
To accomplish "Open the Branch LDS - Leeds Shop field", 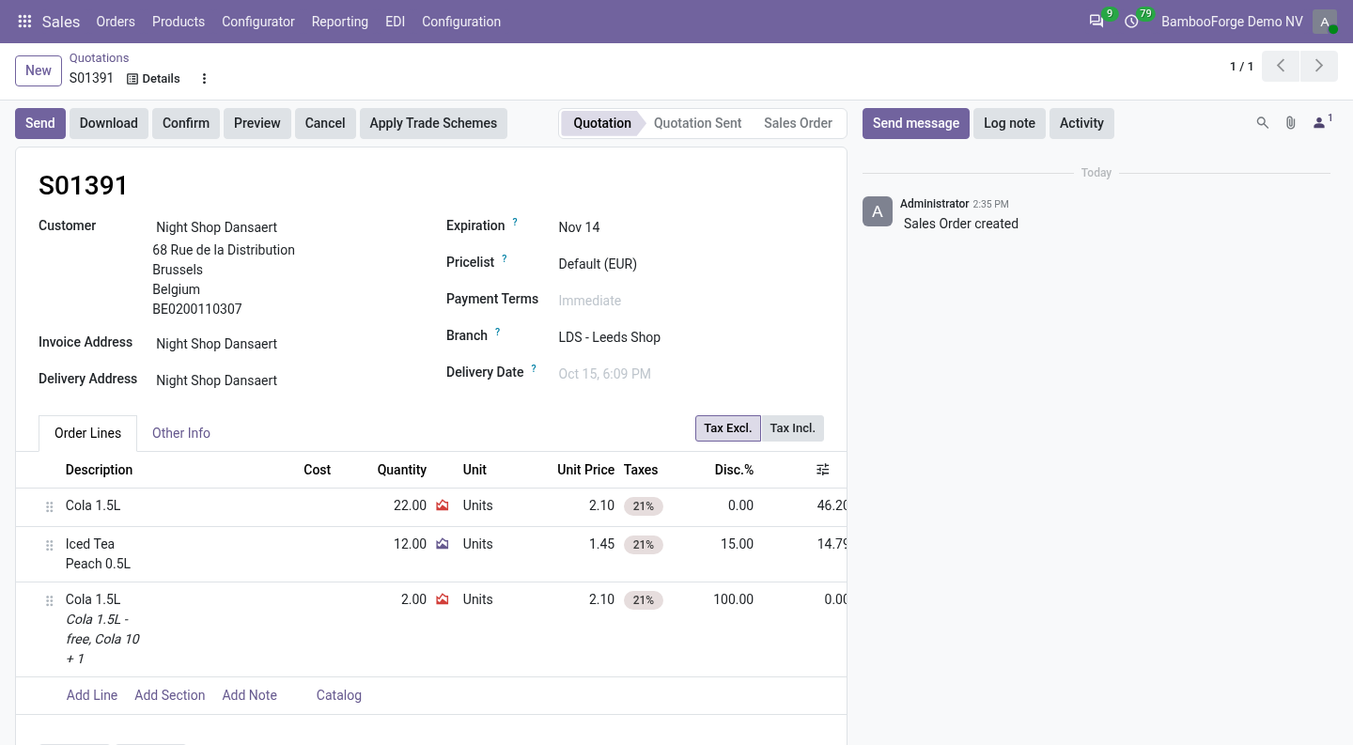I will click(691, 337).
